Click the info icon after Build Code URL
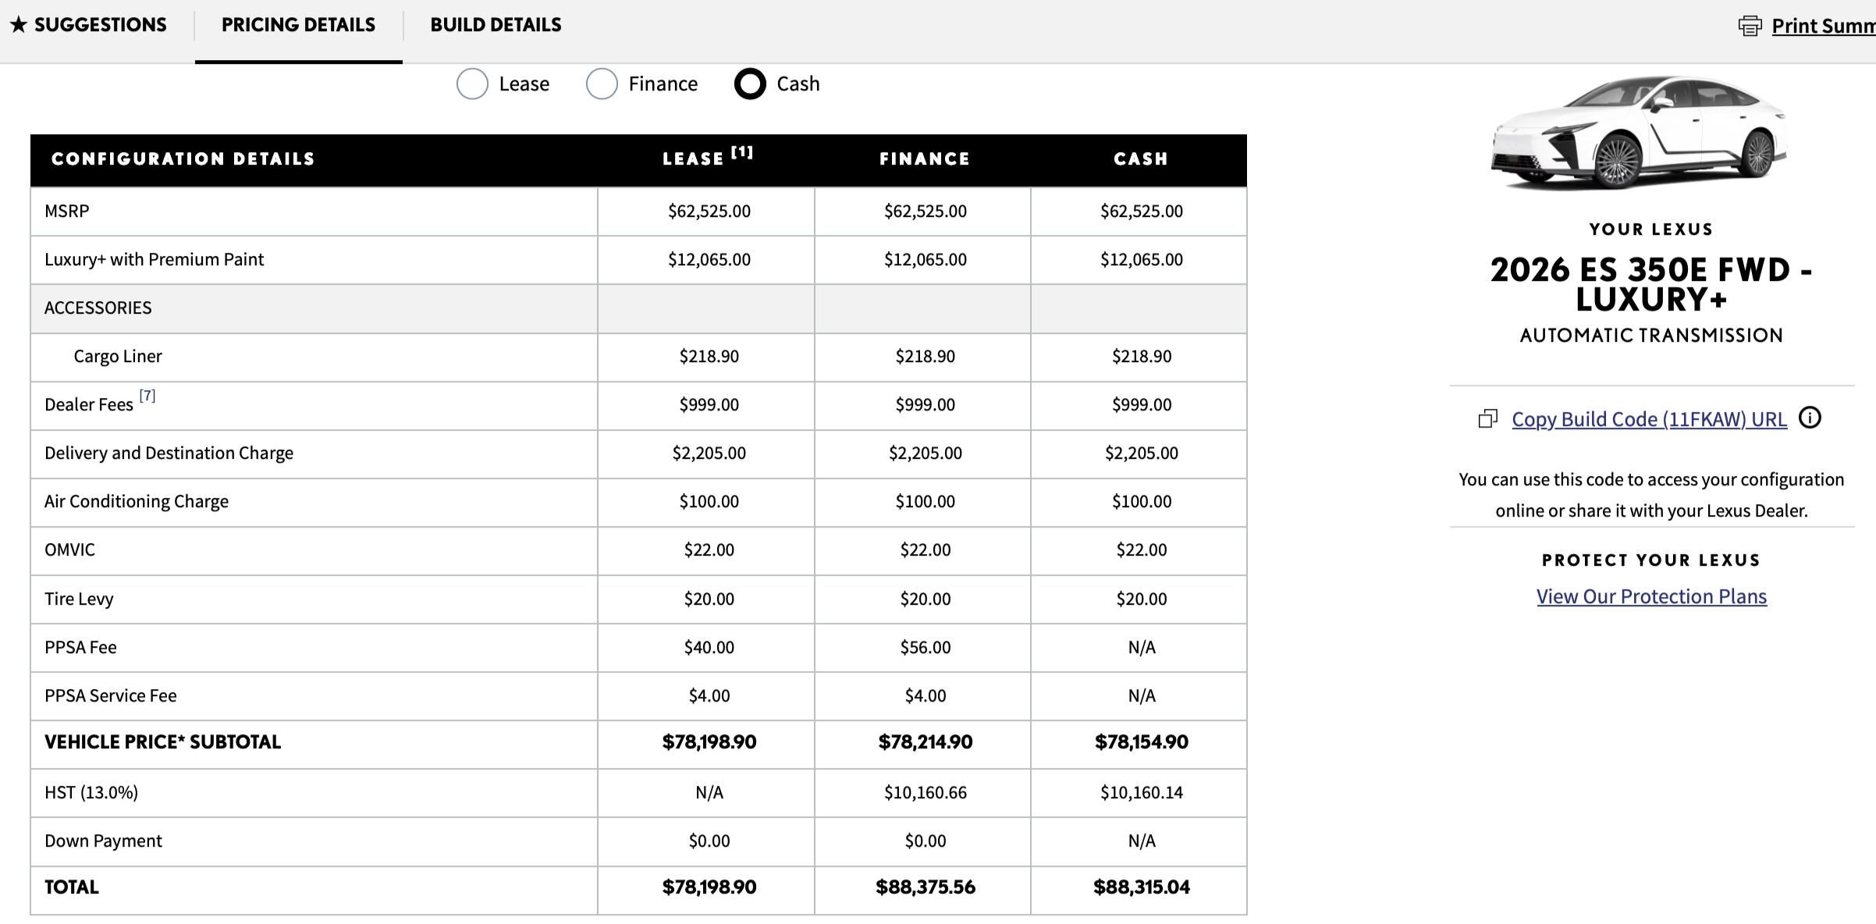The width and height of the screenshot is (1876, 924). point(1810,418)
